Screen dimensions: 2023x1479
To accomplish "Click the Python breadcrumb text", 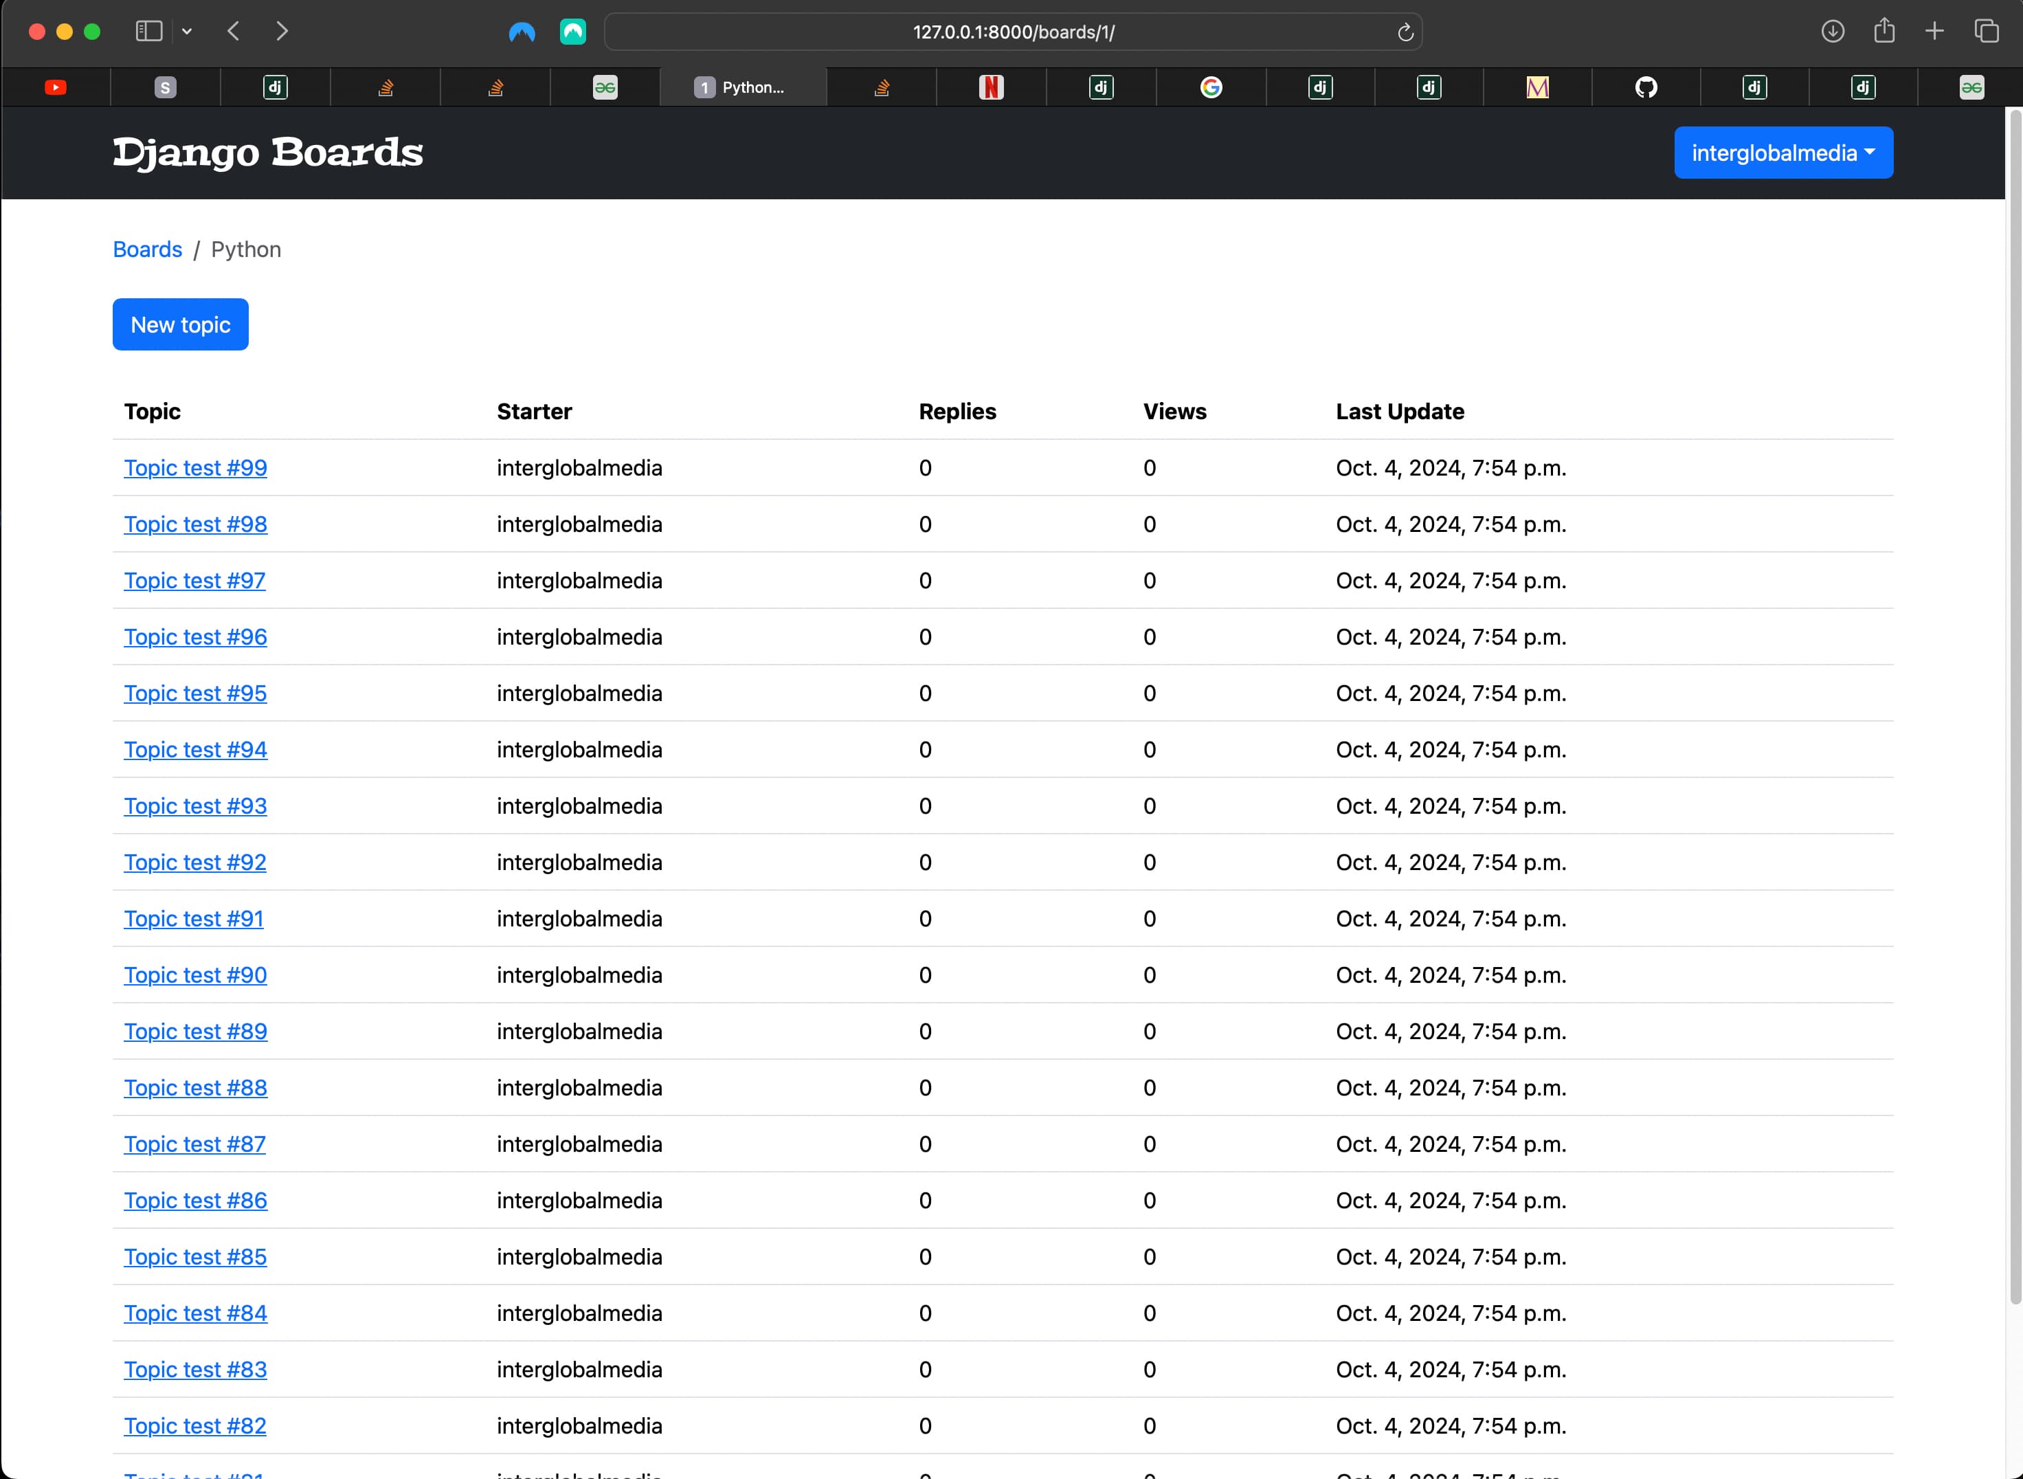I will pyautogui.click(x=246, y=249).
